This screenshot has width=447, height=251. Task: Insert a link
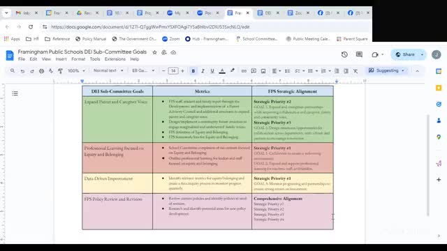click(x=244, y=71)
